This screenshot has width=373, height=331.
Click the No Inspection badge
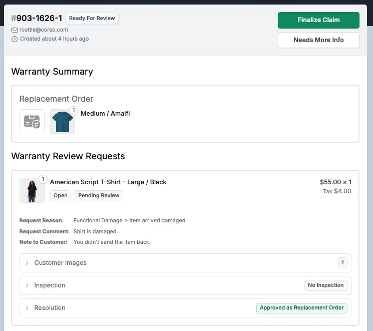click(x=325, y=285)
